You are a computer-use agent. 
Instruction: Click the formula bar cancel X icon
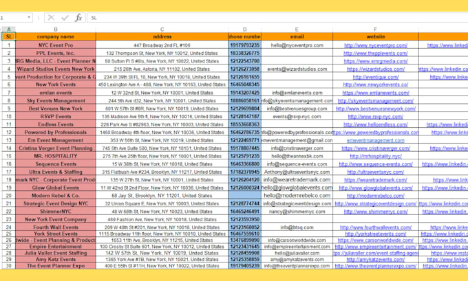[x=52, y=18]
